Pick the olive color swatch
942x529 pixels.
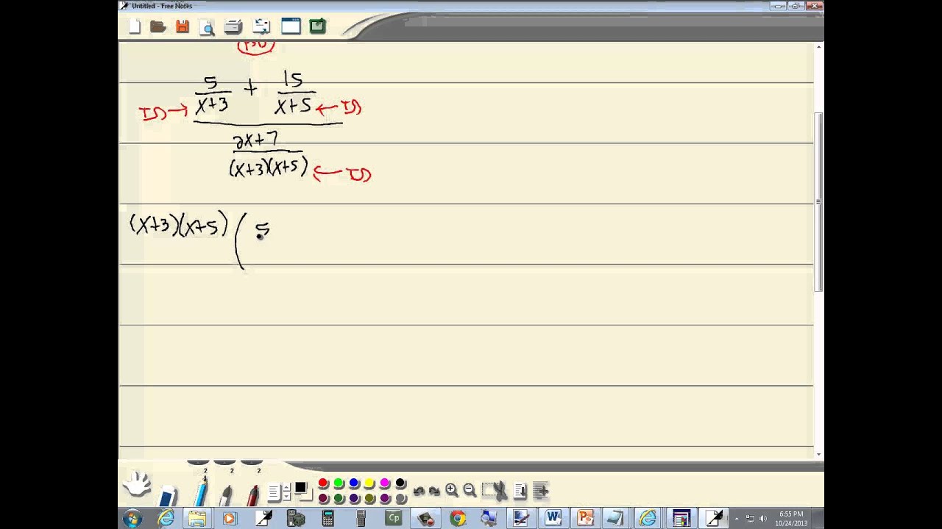[x=369, y=498]
